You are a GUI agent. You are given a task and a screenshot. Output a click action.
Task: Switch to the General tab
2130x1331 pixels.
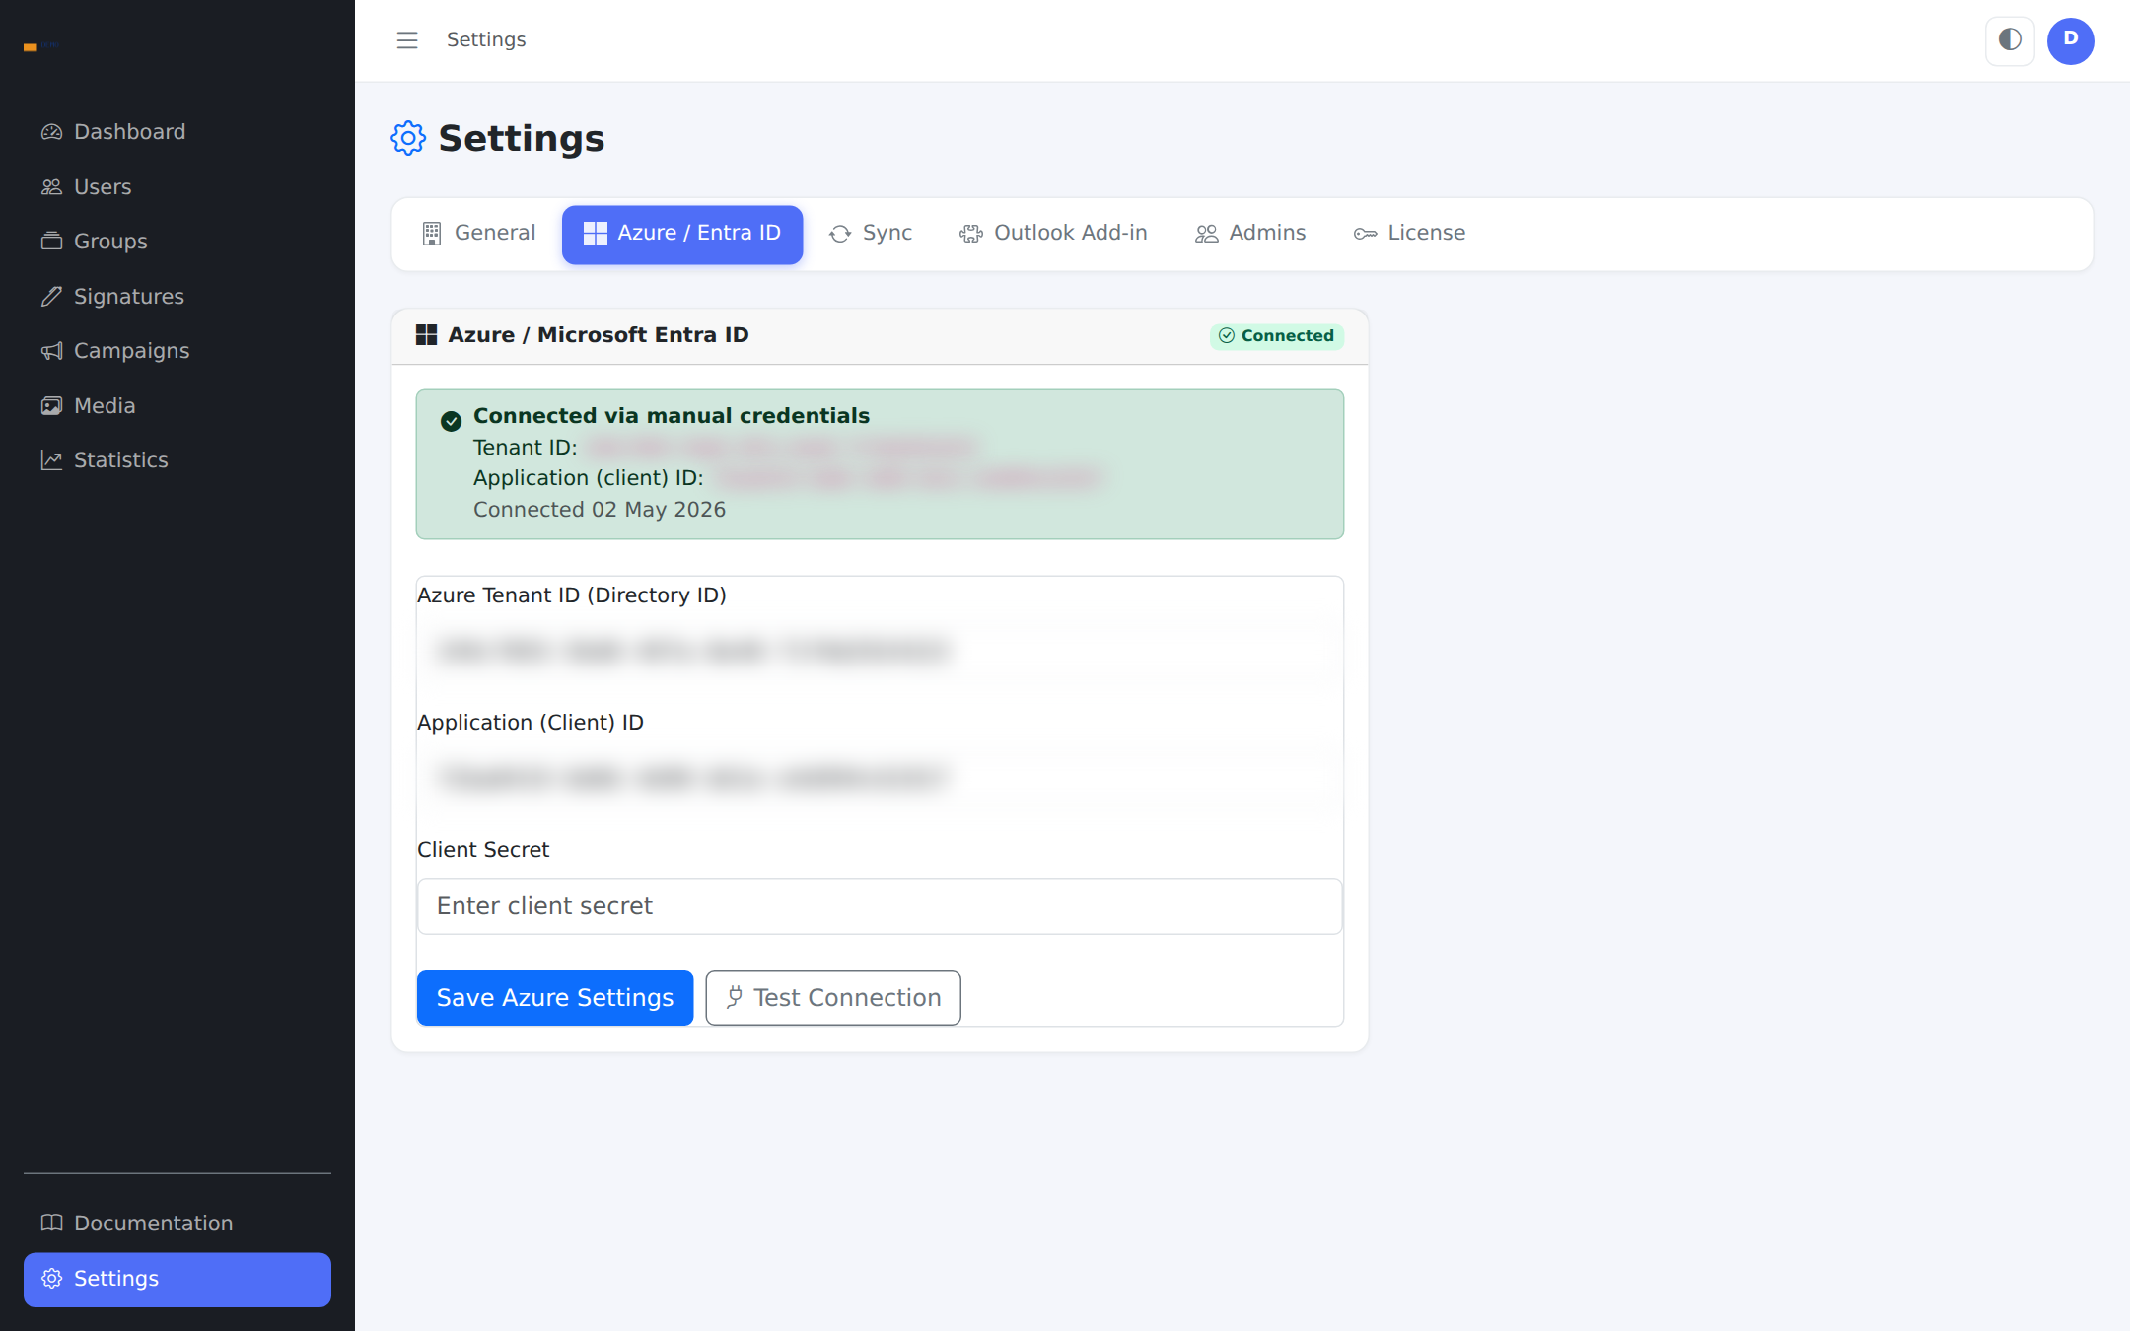[478, 234]
